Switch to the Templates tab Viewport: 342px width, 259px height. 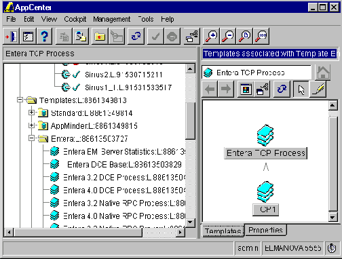tap(223, 231)
